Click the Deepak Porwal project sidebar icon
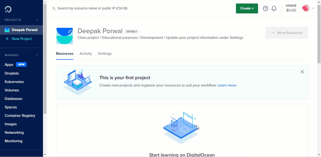This screenshot has width=321, height=157. (x=7, y=30)
